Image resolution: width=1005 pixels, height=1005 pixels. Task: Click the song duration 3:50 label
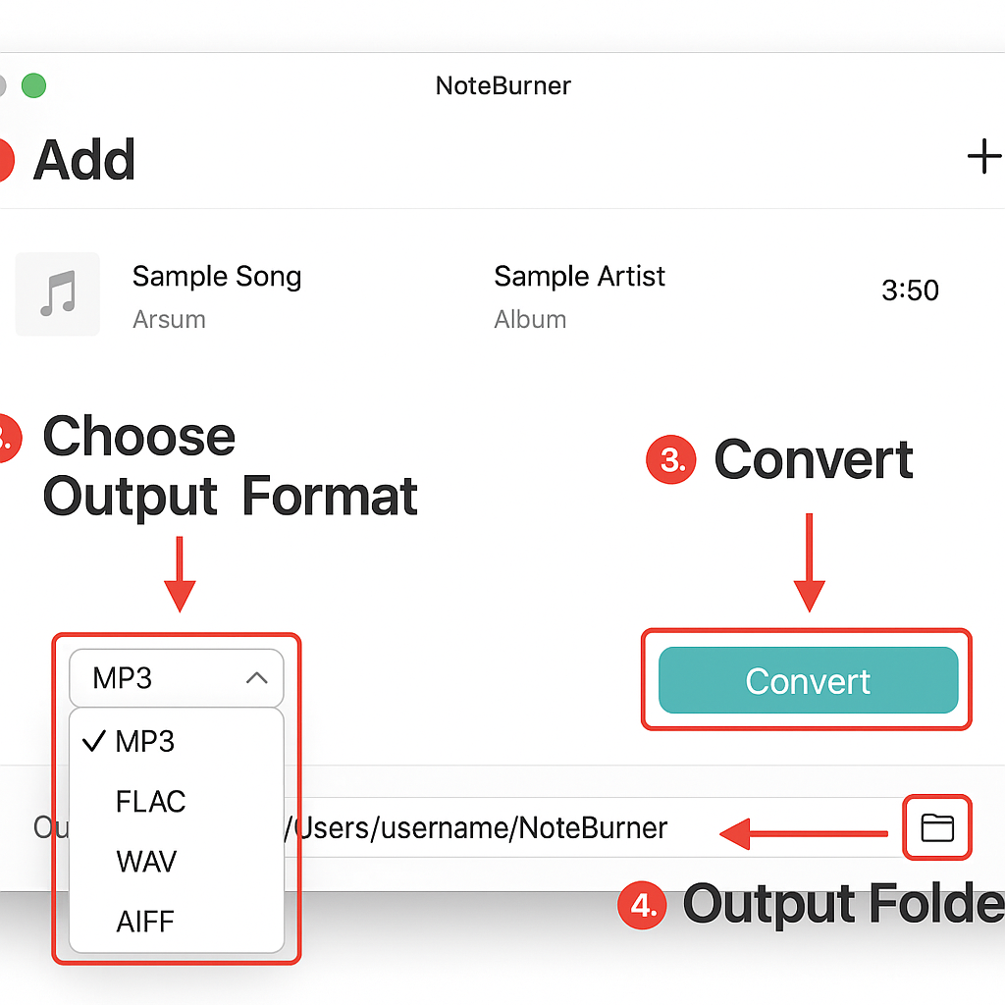tap(910, 290)
